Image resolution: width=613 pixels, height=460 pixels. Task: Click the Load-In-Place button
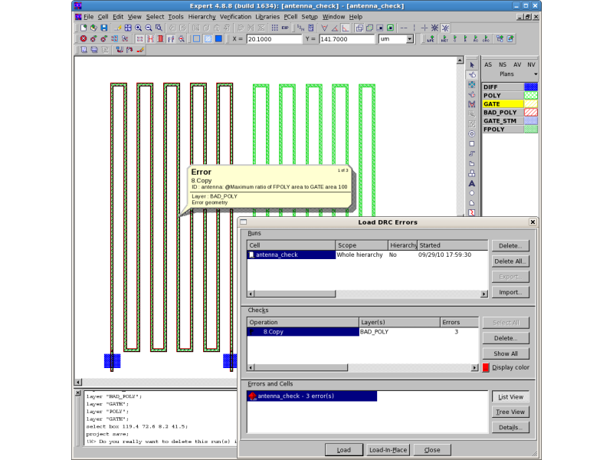(x=387, y=450)
